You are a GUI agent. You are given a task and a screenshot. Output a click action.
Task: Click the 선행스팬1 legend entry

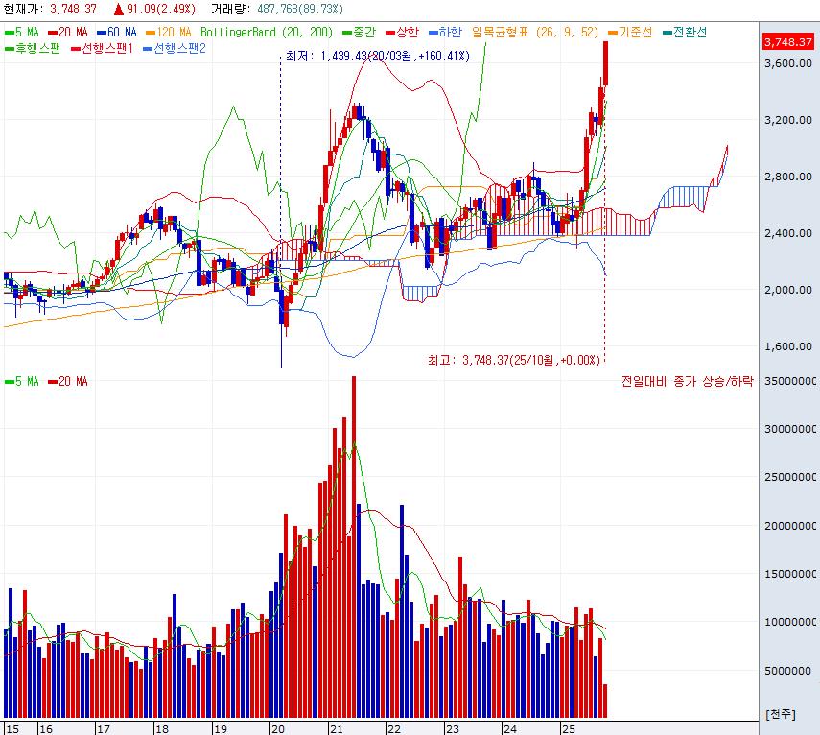(x=103, y=47)
